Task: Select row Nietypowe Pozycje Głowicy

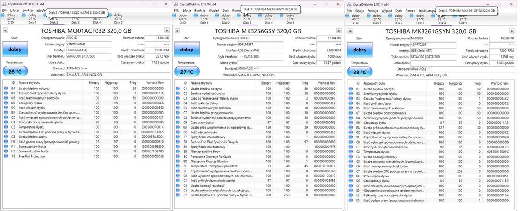Action: coord(256,161)
